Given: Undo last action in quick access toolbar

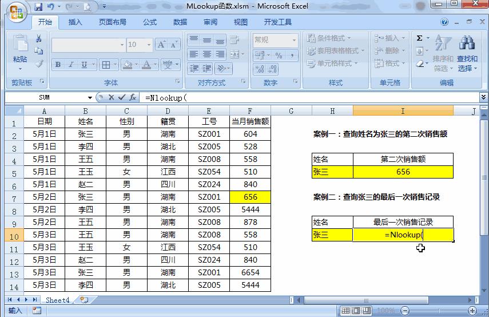Looking at the screenshot, I should click(51, 6).
